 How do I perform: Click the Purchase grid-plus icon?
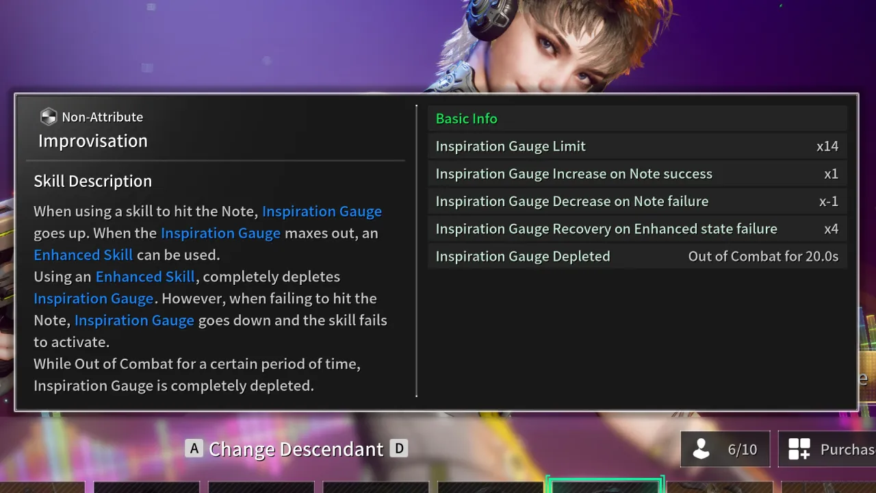click(x=799, y=449)
